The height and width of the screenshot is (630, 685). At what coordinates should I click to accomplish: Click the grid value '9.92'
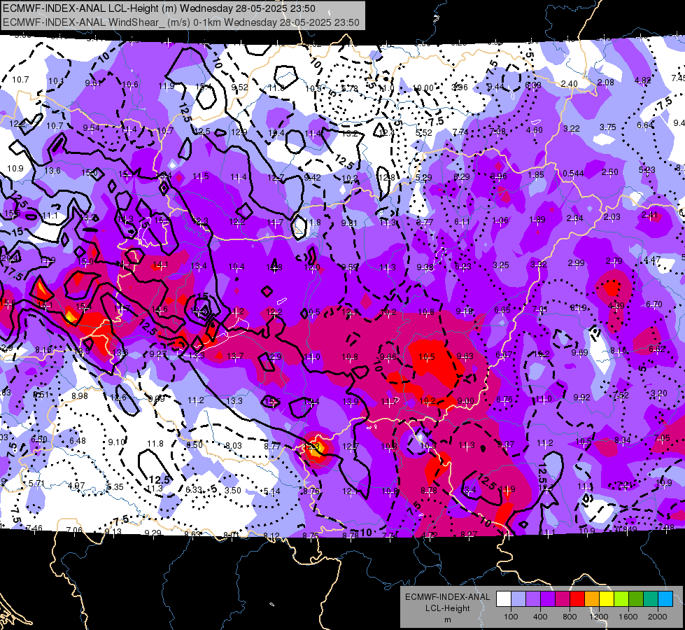[581, 397]
